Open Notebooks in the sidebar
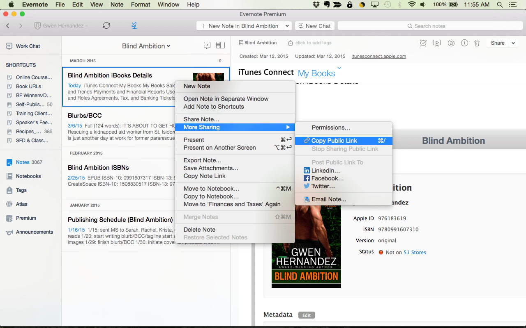The height and width of the screenshot is (328, 526). pos(23,176)
